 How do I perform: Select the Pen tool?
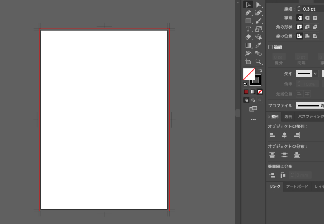pyautogui.click(x=248, y=13)
